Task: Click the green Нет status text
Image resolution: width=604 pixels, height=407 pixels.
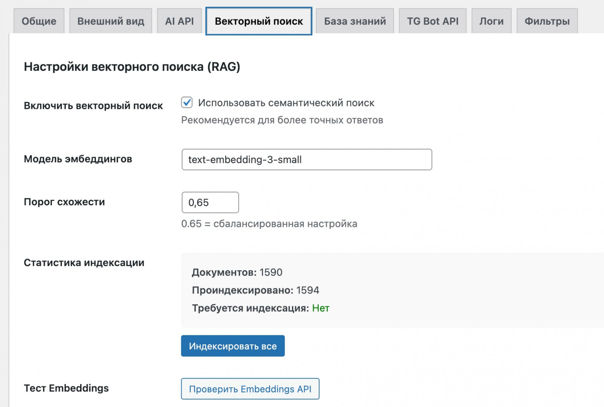Action: (321, 308)
